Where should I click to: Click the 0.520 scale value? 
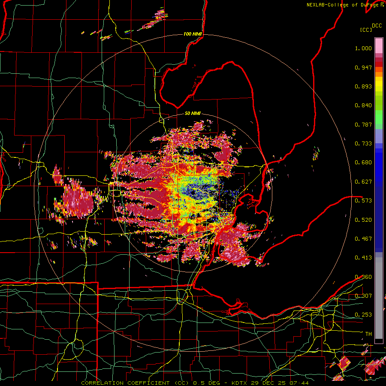tap(363, 220)
